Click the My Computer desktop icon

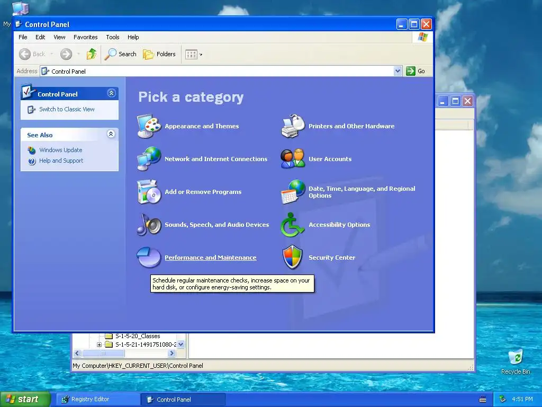(20, 8)
